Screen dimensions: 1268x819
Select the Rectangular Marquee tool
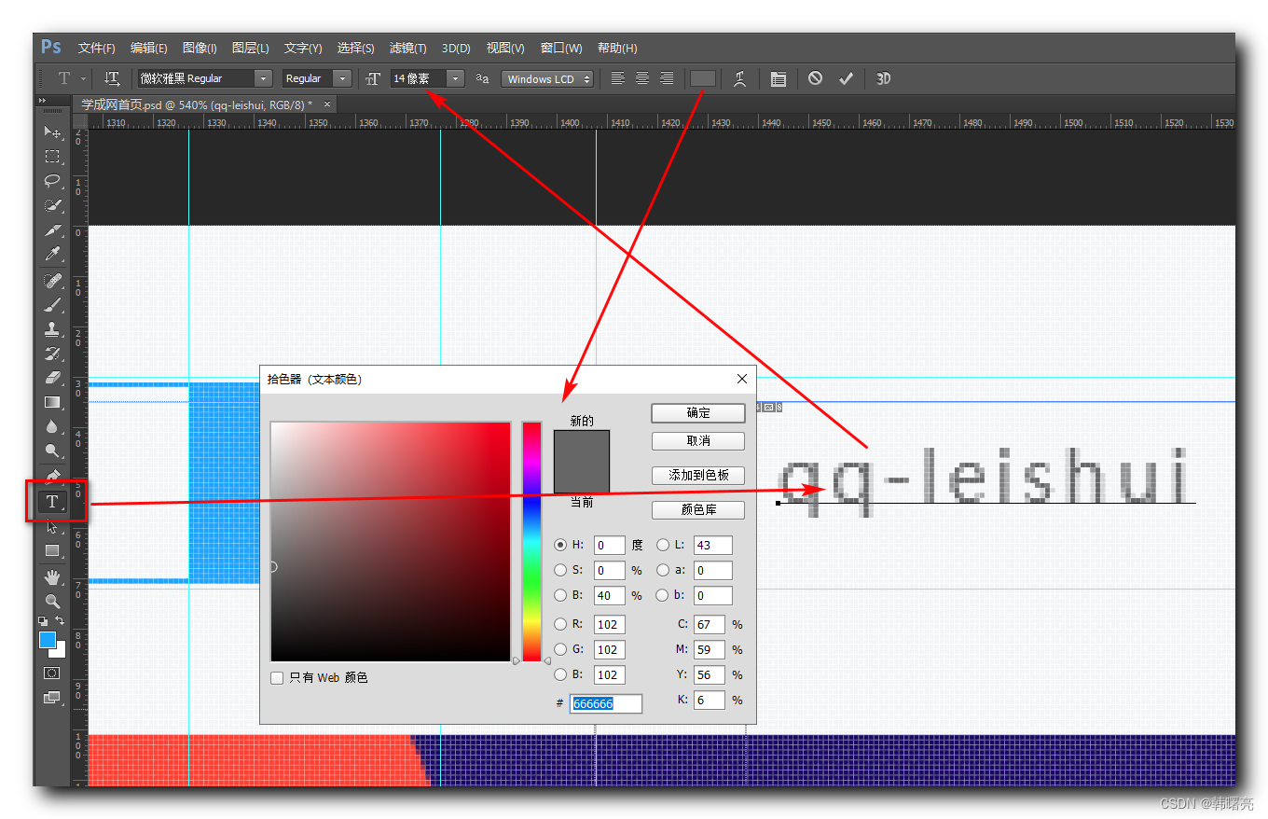pos(52,156)
